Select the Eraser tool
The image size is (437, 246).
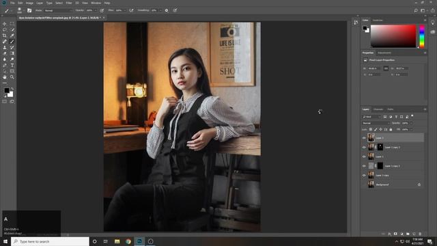click(x=5, y=53)
